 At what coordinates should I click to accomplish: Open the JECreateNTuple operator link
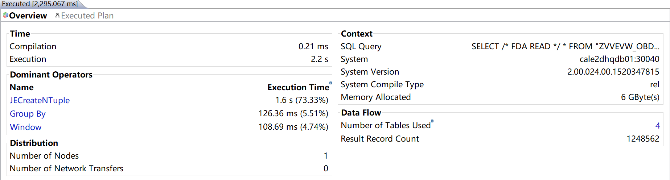tap(40, 100)
